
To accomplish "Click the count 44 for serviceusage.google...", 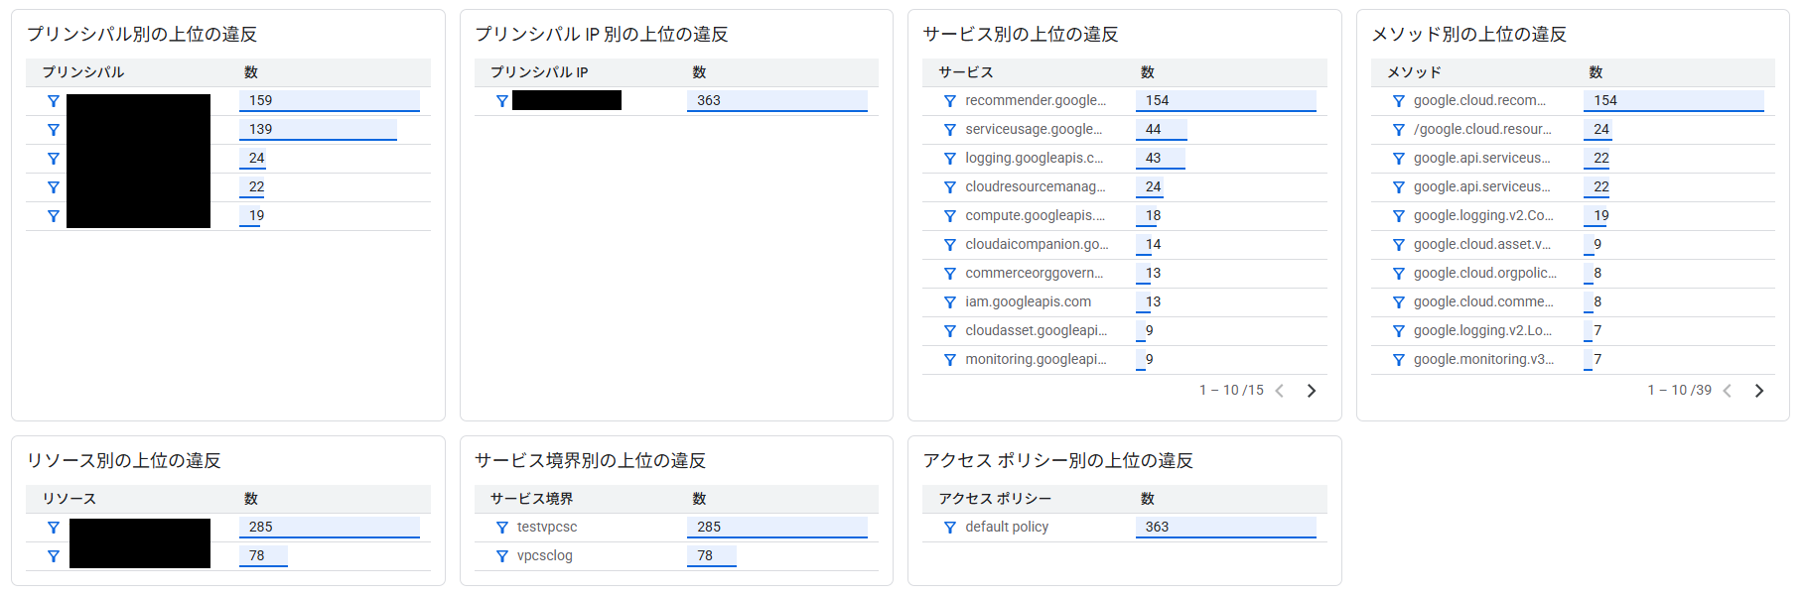I will (1154, 129).
